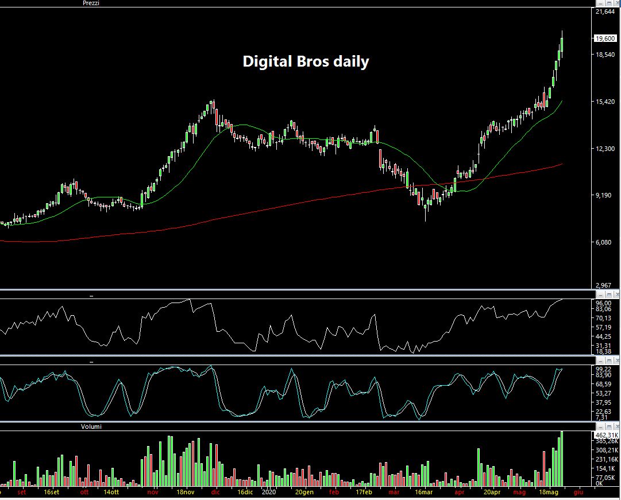Click the "feb" month label on date axis

point(334,492)
